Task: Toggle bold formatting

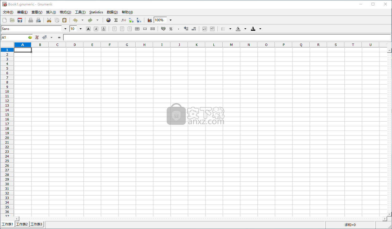Action: click(88, 29)
